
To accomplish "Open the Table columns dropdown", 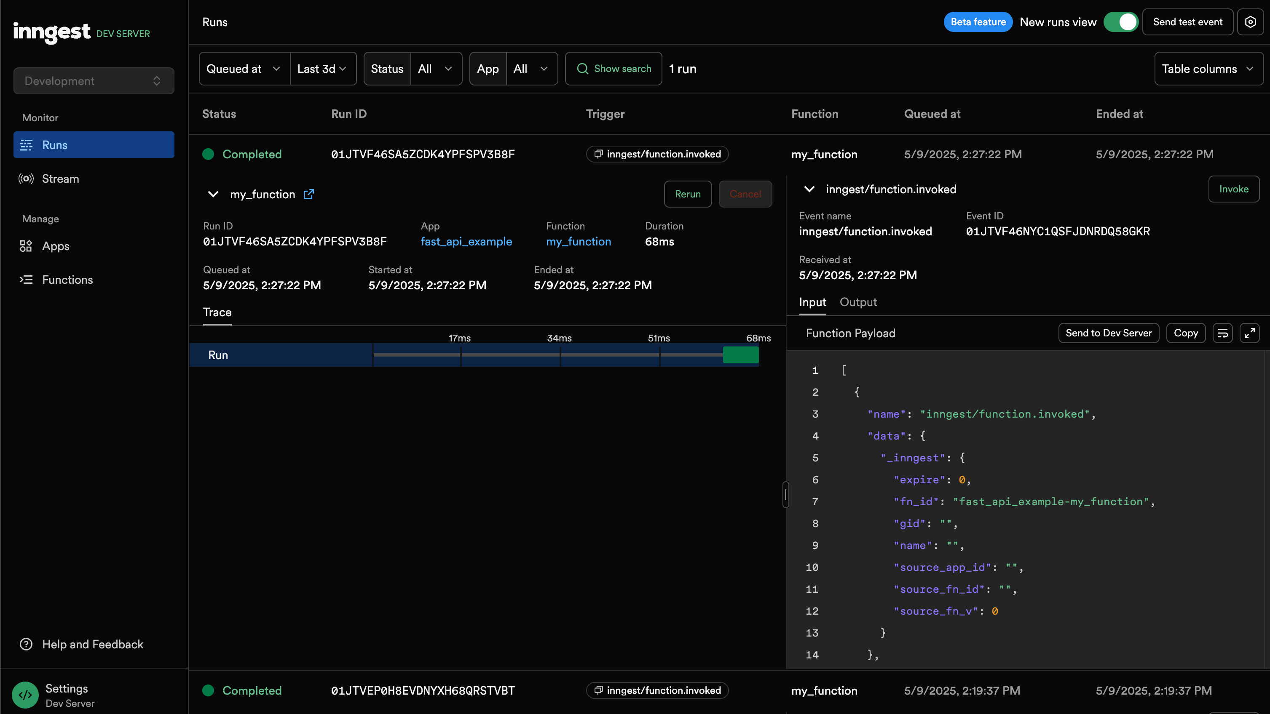I will [1208, 69].
